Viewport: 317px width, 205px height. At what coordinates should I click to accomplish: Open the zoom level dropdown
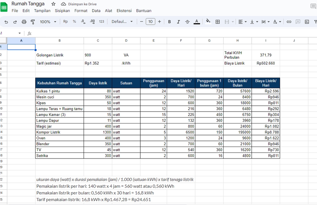point(46,21)
